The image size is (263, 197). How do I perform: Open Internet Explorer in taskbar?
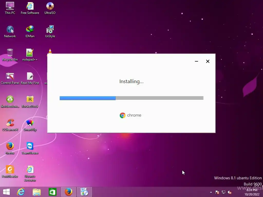[x=21, y=192]
